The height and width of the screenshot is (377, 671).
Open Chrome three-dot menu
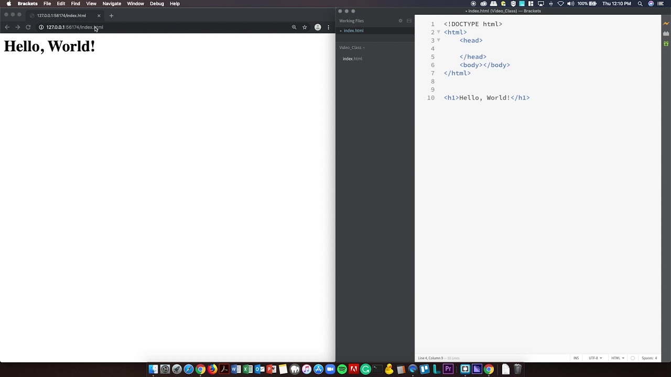329,27
